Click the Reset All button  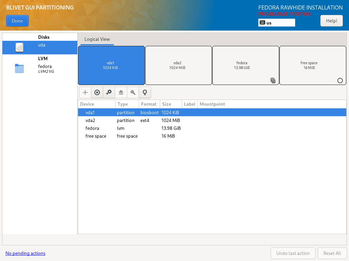coord(332,253)
